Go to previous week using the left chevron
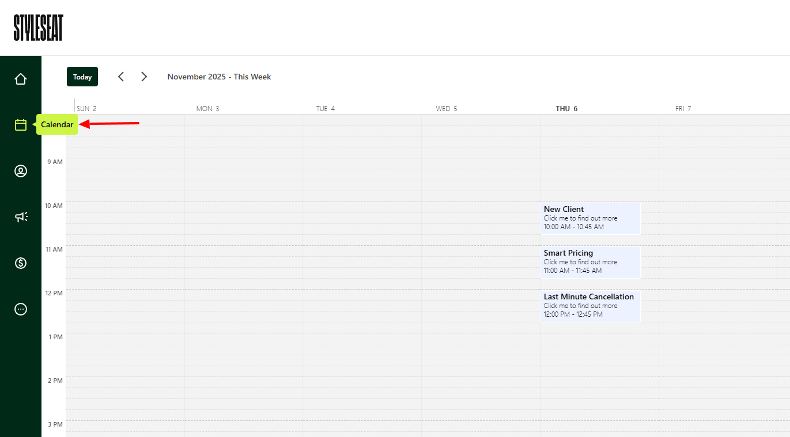The image size is (790, 437). [x=121, y=76]
